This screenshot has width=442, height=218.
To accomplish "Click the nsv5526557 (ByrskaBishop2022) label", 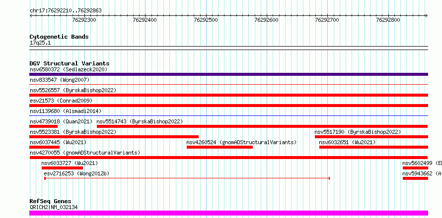I will click(x=73, y=90).
